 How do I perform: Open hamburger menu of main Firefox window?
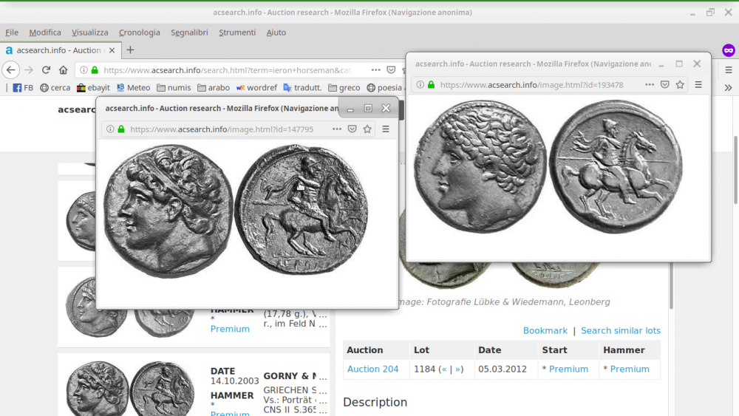click(x=729, y=70)
